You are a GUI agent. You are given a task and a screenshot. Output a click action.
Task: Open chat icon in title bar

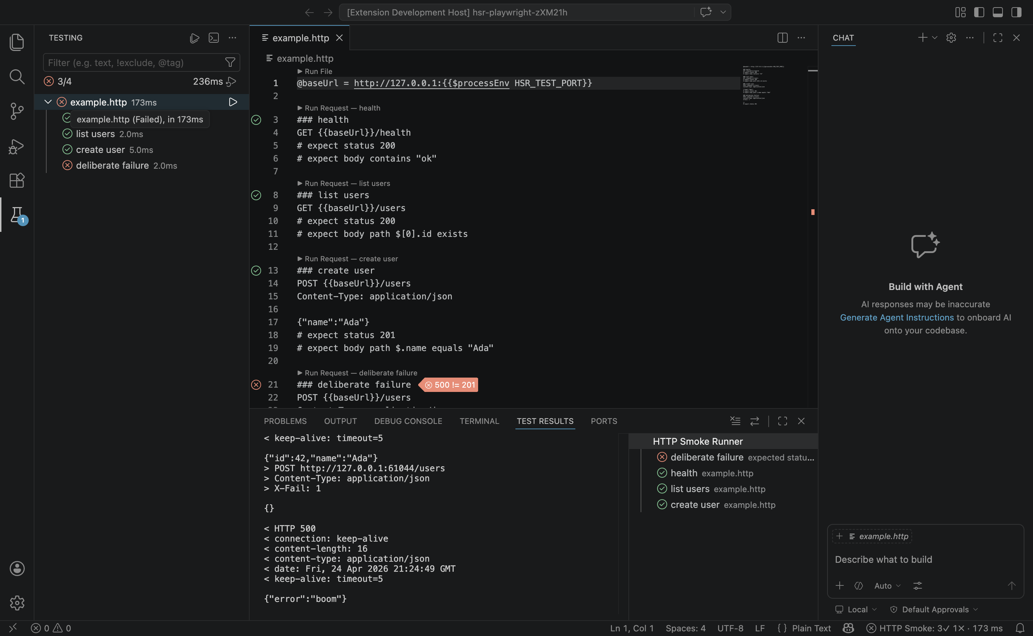[x=706, y=12]
